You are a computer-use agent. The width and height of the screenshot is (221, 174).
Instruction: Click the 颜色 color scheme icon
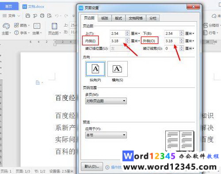[x=16, y=25]
